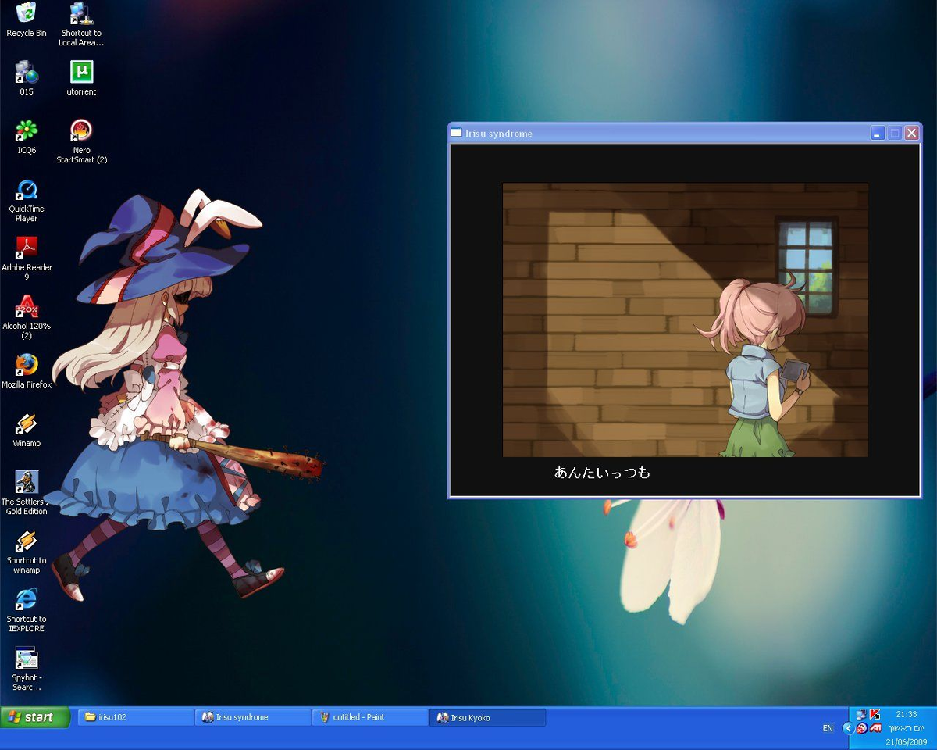Close the Irisu syndrome window
The height and width of the screenshot is (750, 937).
click(x=911, y=134)
